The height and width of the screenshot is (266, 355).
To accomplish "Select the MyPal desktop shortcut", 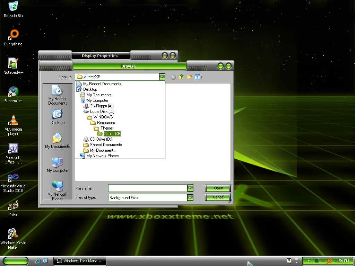I will click(13, 208).
